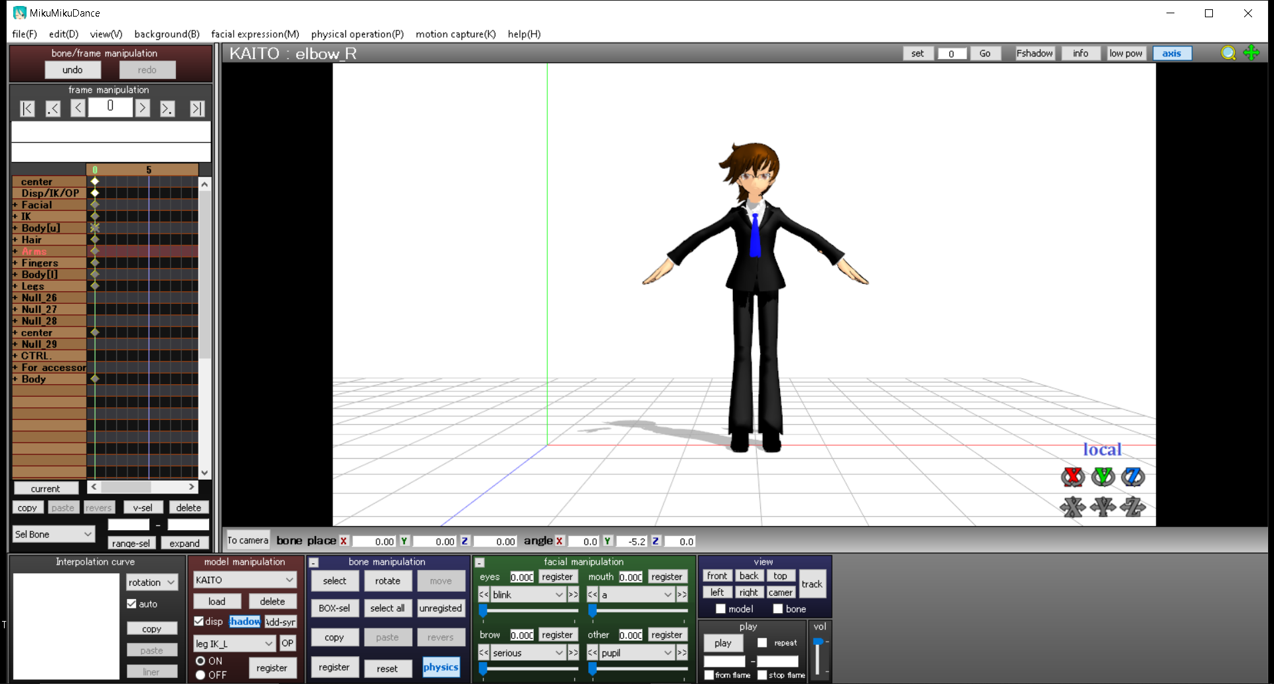
Task: Select the IK OFF radio button
Action: click(x=200, y=675)
